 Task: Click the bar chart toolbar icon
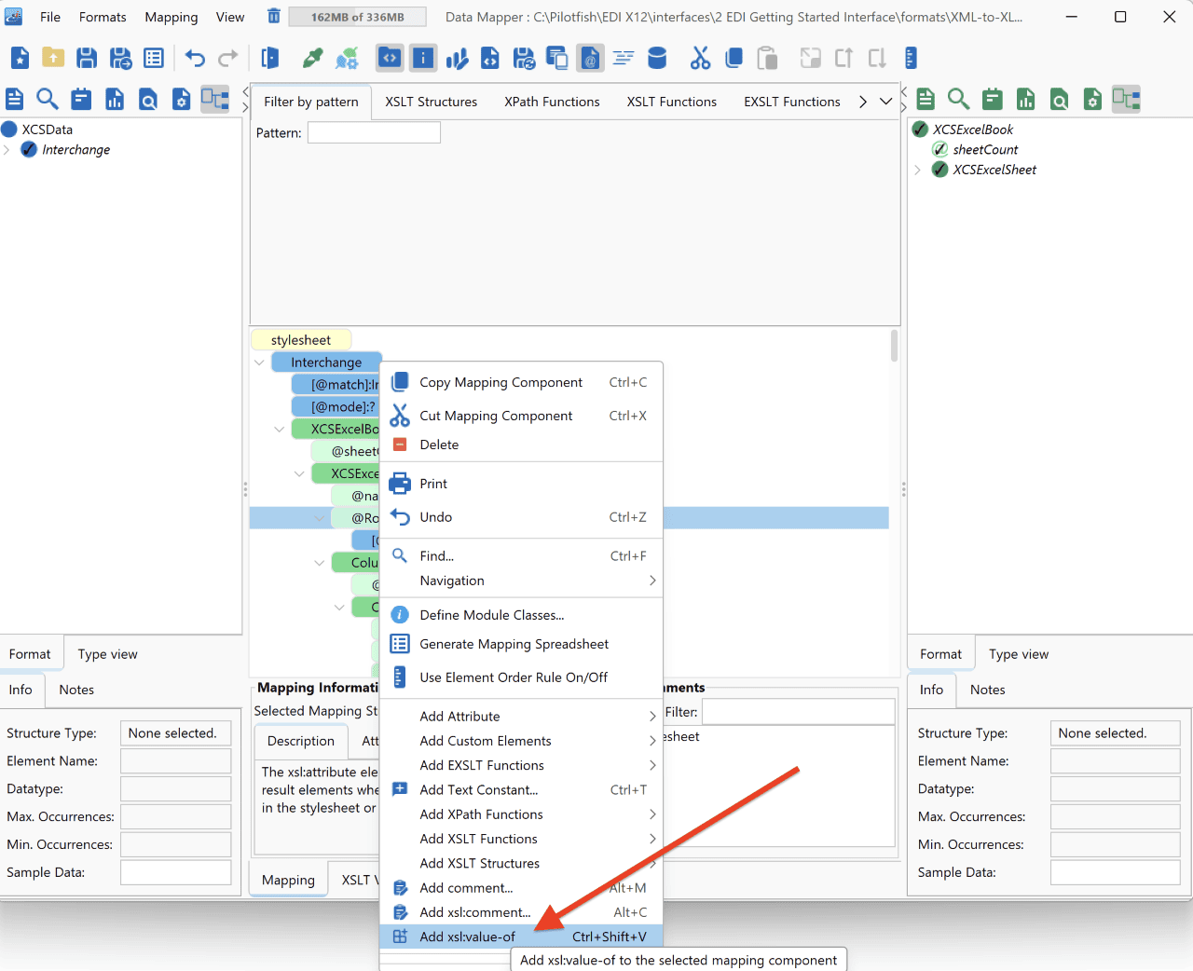[x=457, y=59]
